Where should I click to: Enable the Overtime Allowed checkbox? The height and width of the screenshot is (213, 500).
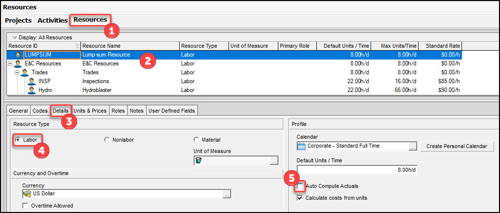(x=26, y=206)
